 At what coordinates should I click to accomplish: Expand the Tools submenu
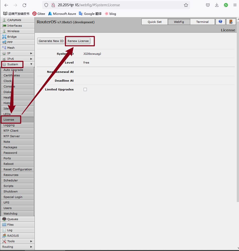[31, 241]
